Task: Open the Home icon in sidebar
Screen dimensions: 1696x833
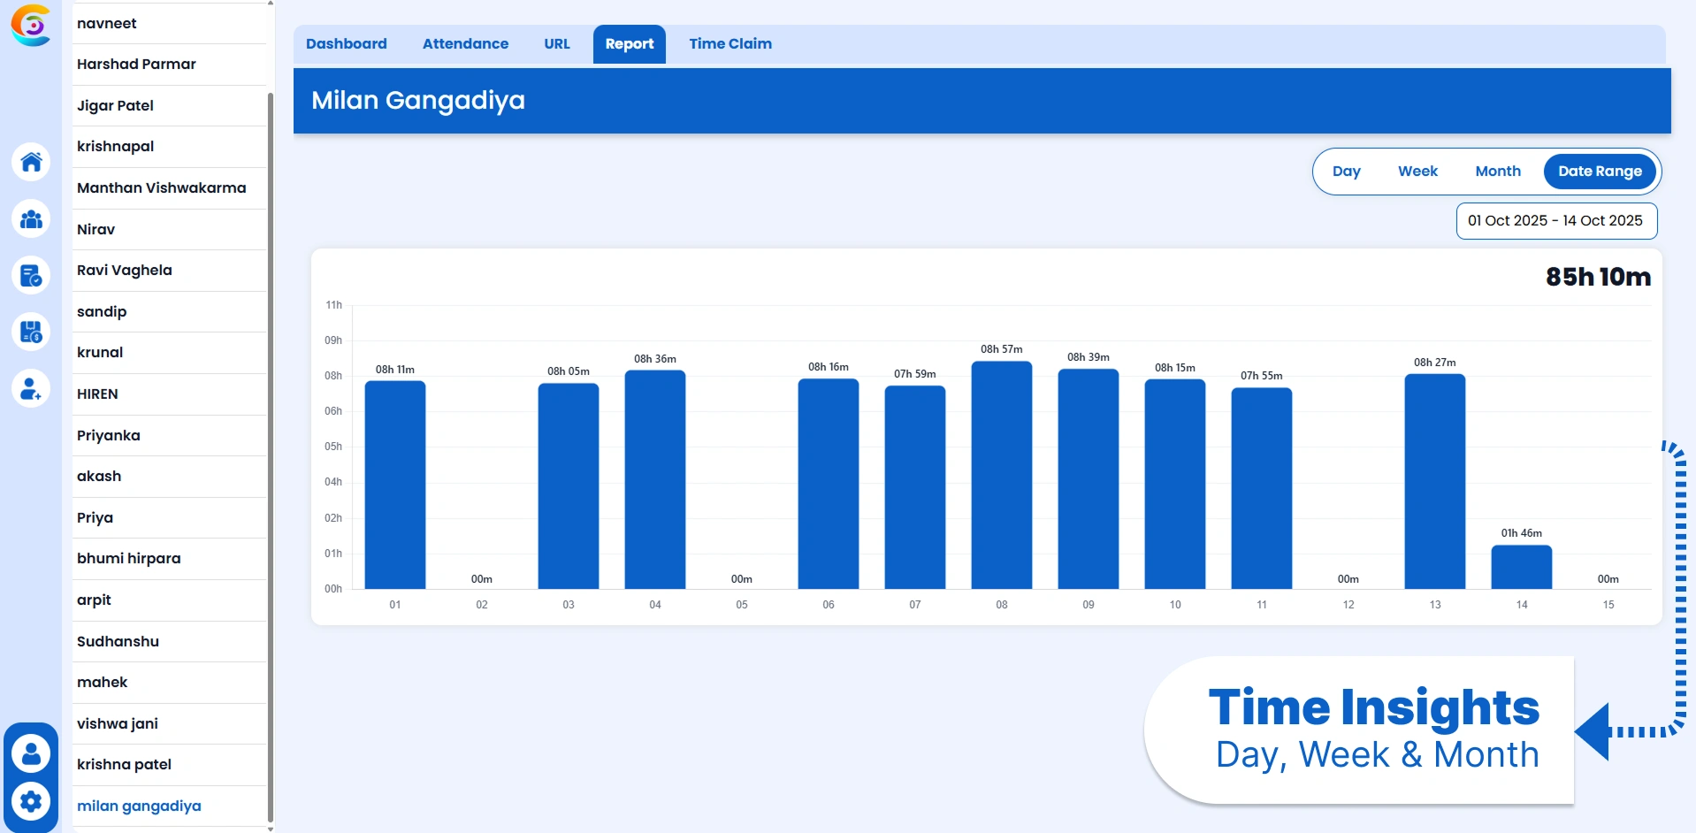Action: pos(31,162)
